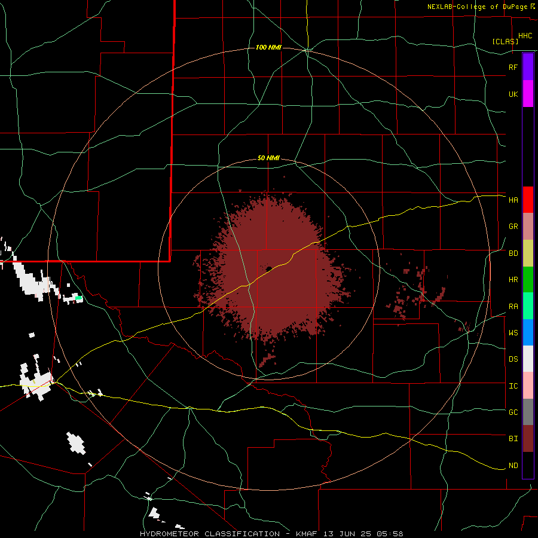Click the 'ND' legend label
Viewport: 538px width, 538px height.
click(x=513, y=466)
